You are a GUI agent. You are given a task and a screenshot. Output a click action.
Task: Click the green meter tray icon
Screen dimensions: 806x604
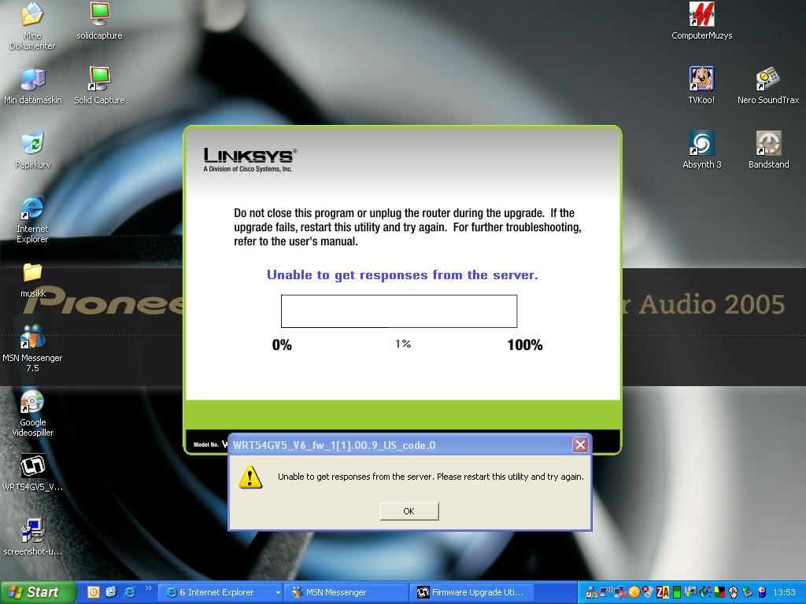pos(676,592)
